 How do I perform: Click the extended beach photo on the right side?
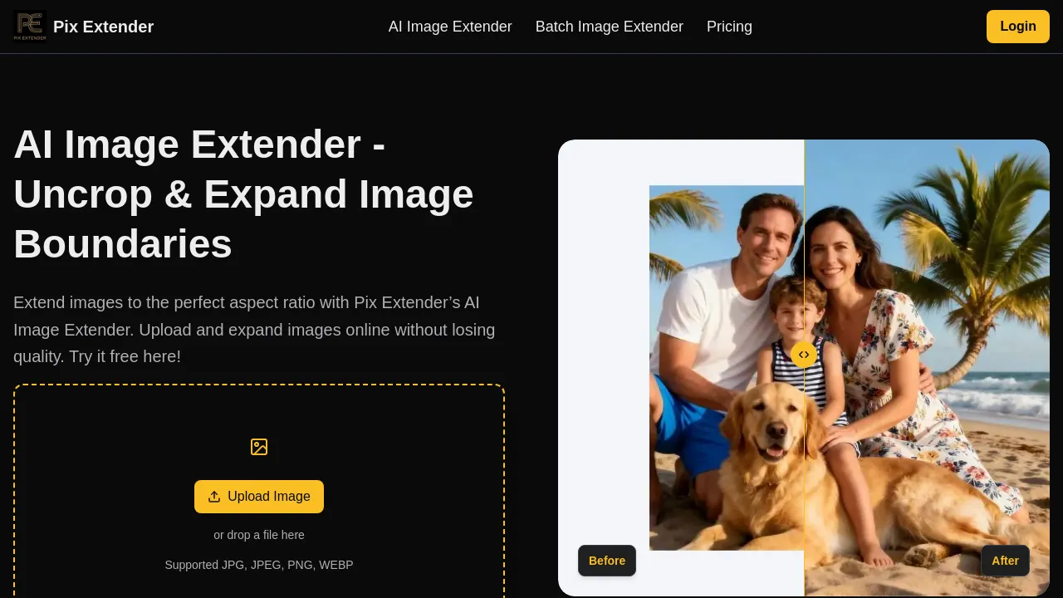point(927,368)
